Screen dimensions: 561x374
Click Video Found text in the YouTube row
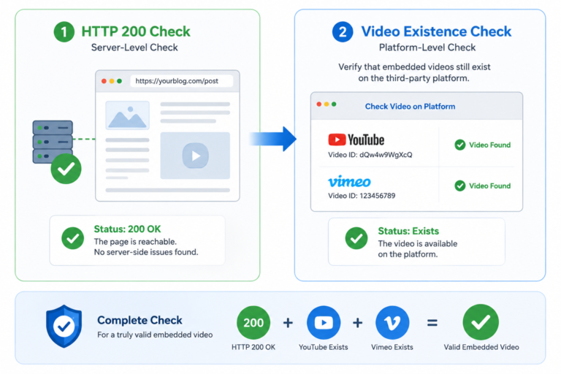pos(490,145)
